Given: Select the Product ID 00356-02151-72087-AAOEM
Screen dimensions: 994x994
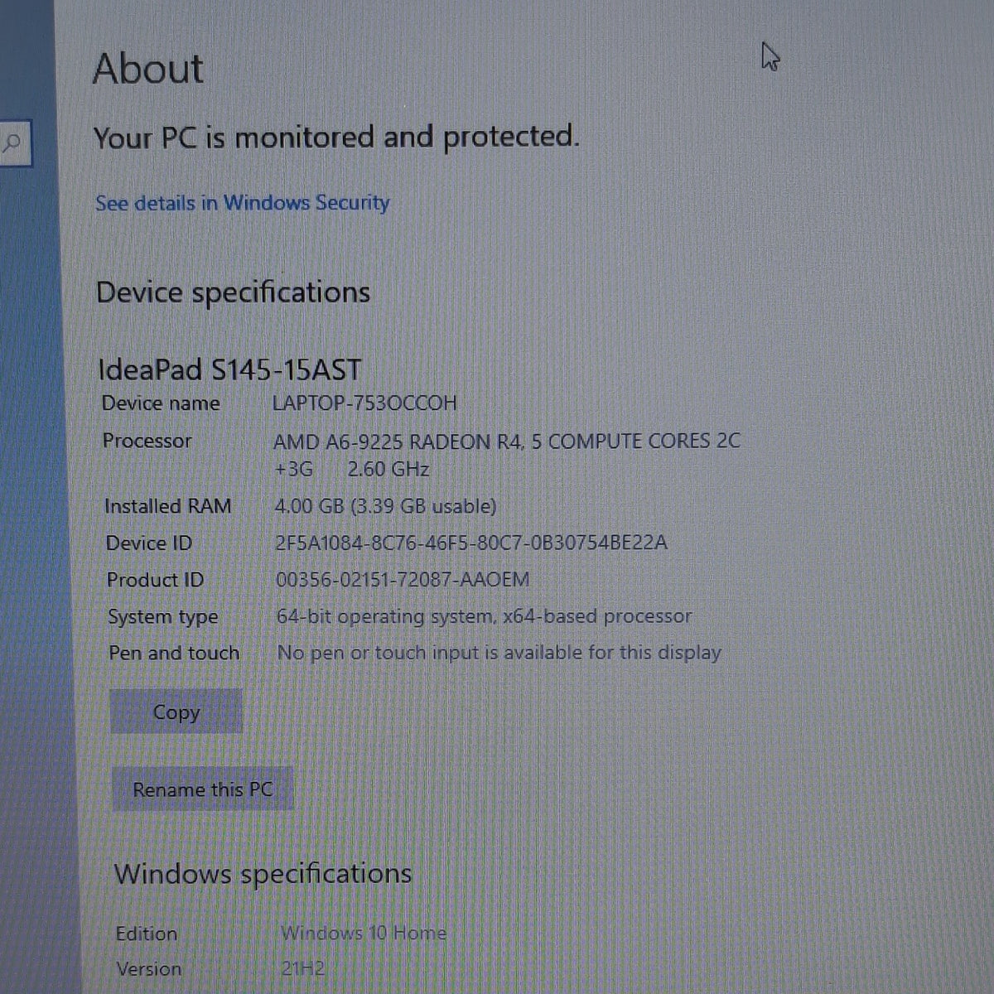Looking at the screenshot, I should (x=402, y=579).
